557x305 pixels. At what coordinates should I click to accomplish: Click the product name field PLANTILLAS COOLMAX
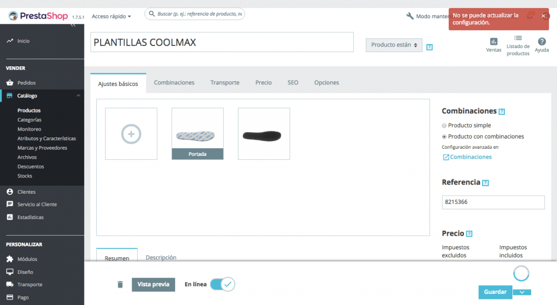coord(222,42)
